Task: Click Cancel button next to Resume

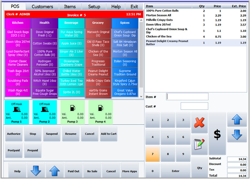Action: pyautogui.click(x=90, y=134)
